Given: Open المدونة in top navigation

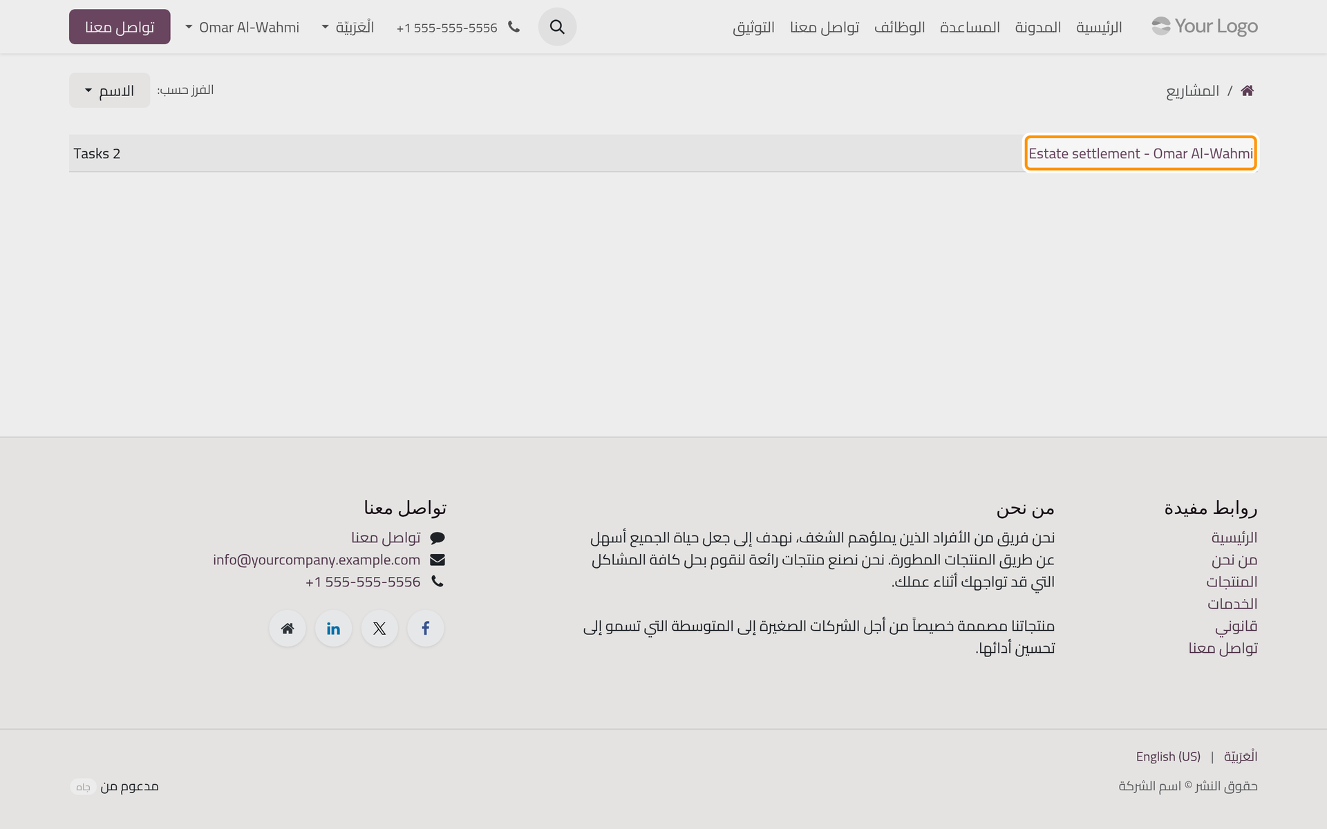Looking at the screenshot, I should [1038, 27].
